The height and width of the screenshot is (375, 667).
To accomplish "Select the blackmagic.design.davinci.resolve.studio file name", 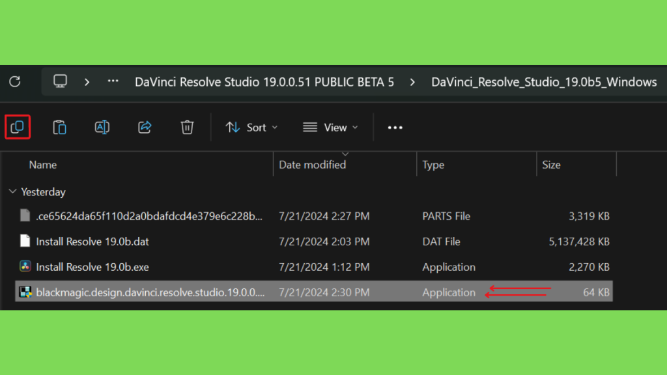I will coord(150,292).
